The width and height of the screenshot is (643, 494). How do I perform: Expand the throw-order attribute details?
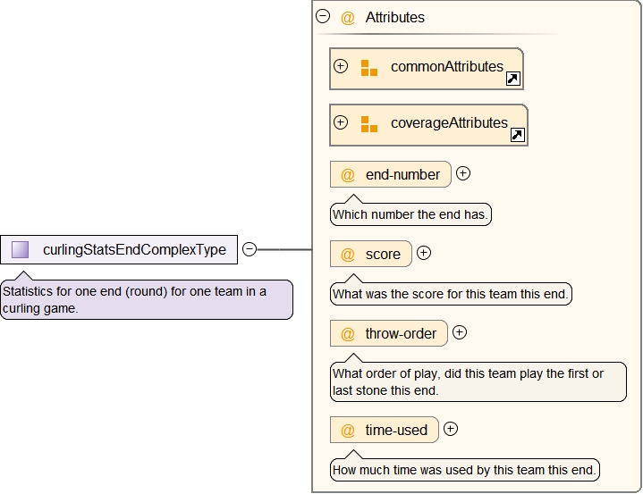[460, 332]
